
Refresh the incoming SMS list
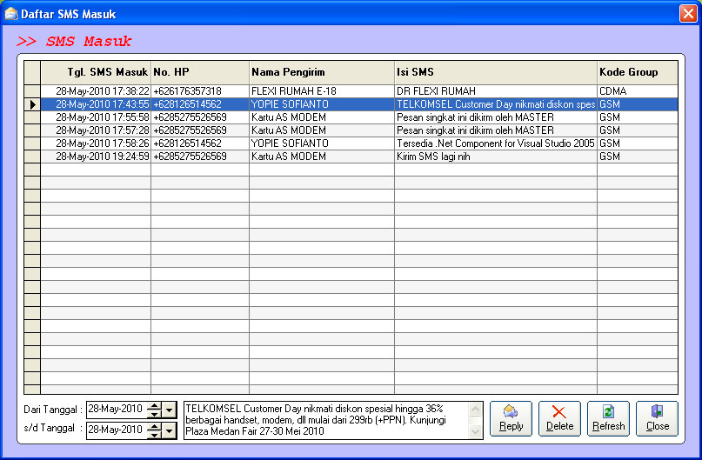(608, 418)
